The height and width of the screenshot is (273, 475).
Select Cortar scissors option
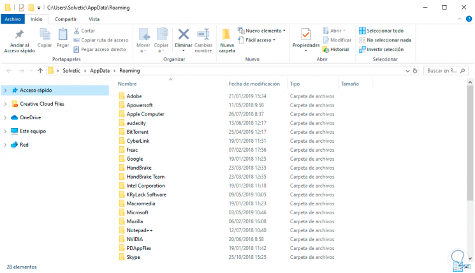(85, 31)
